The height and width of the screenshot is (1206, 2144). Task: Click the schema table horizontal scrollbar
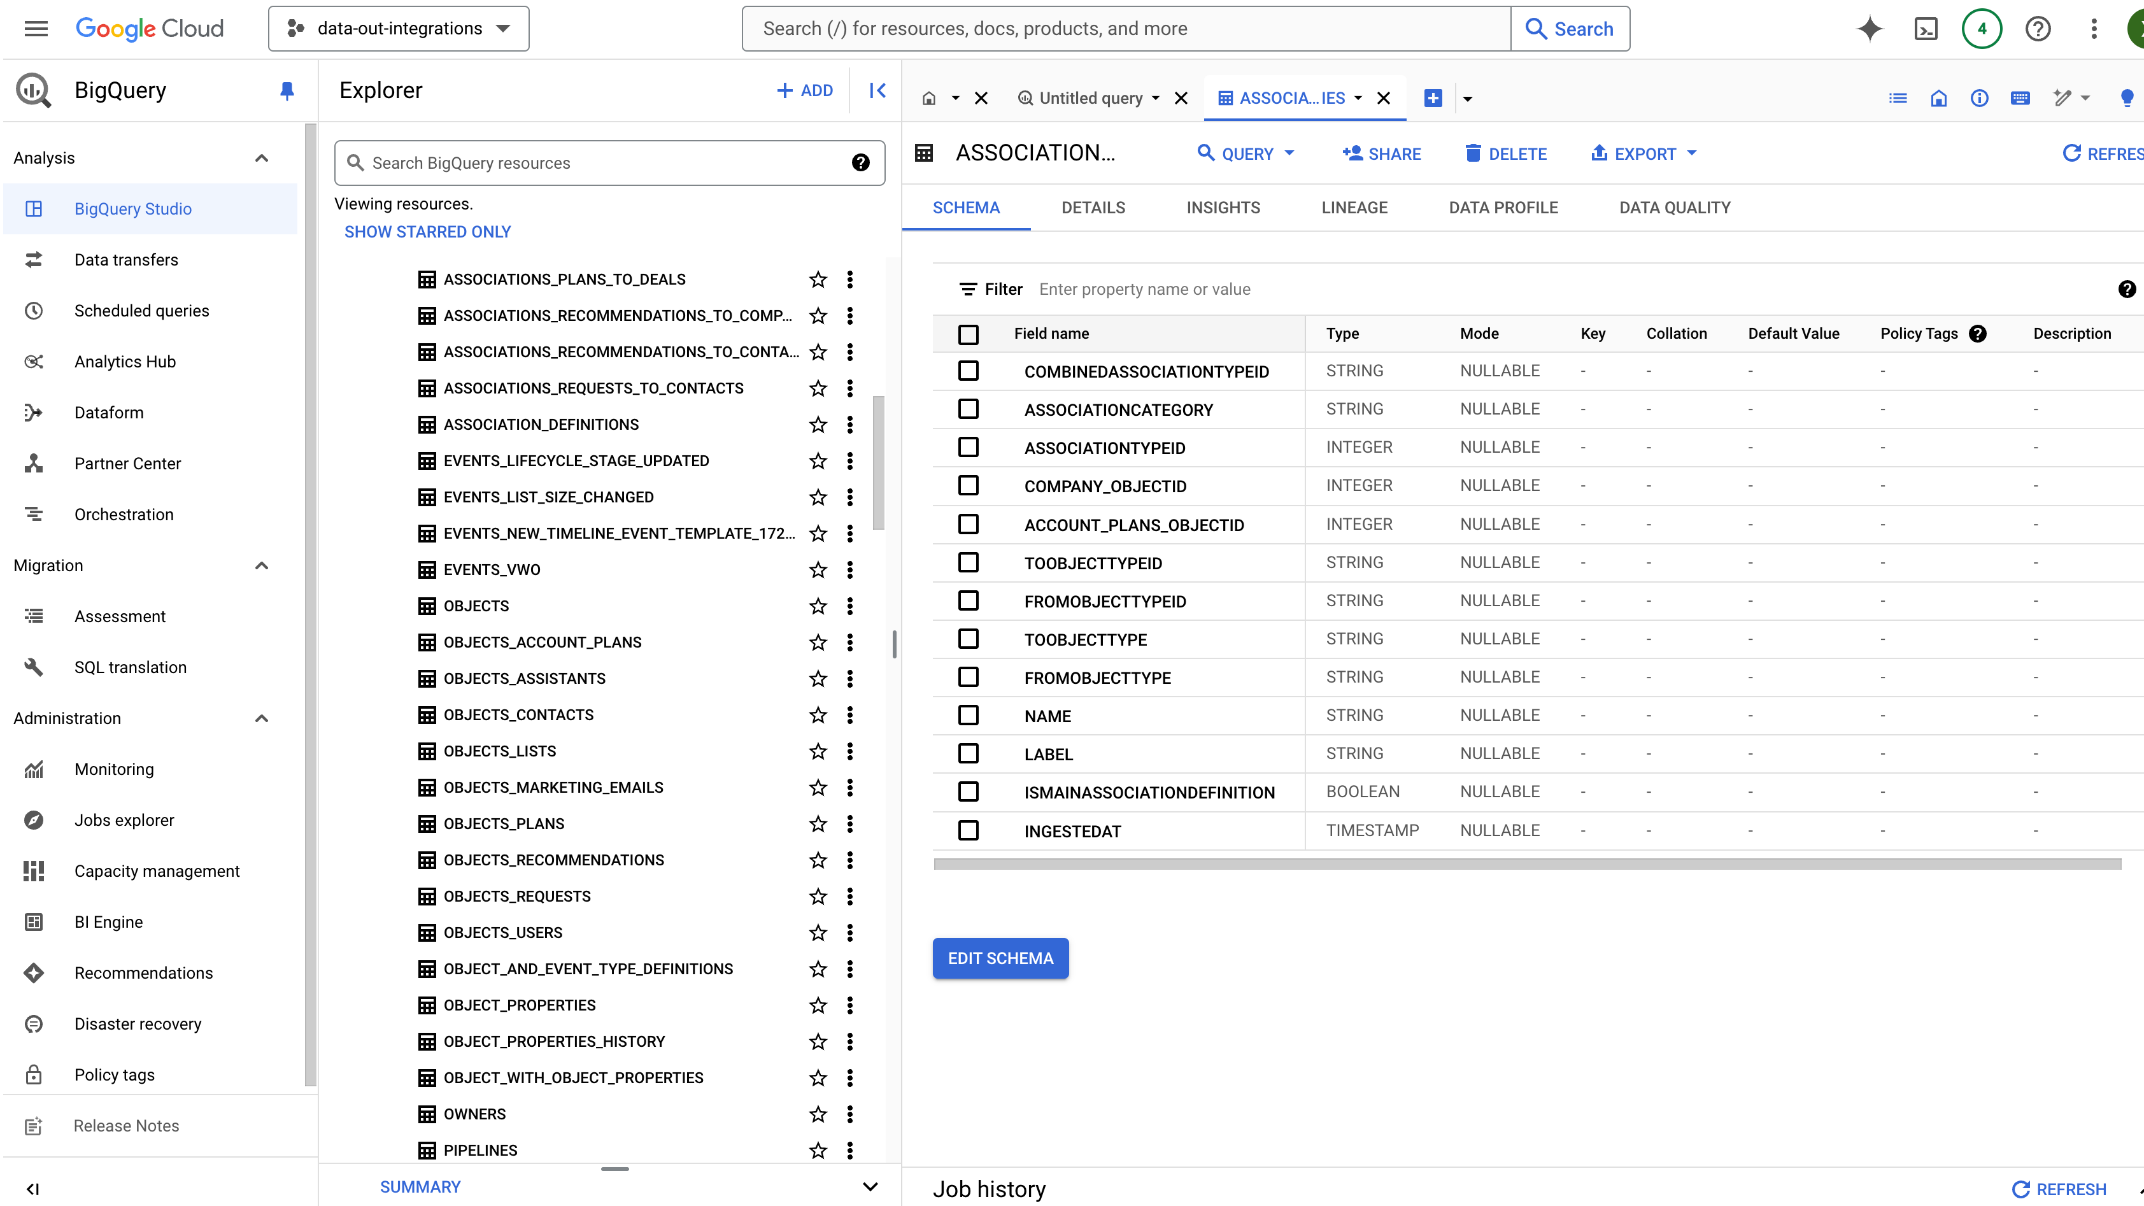pos(1526,864)
